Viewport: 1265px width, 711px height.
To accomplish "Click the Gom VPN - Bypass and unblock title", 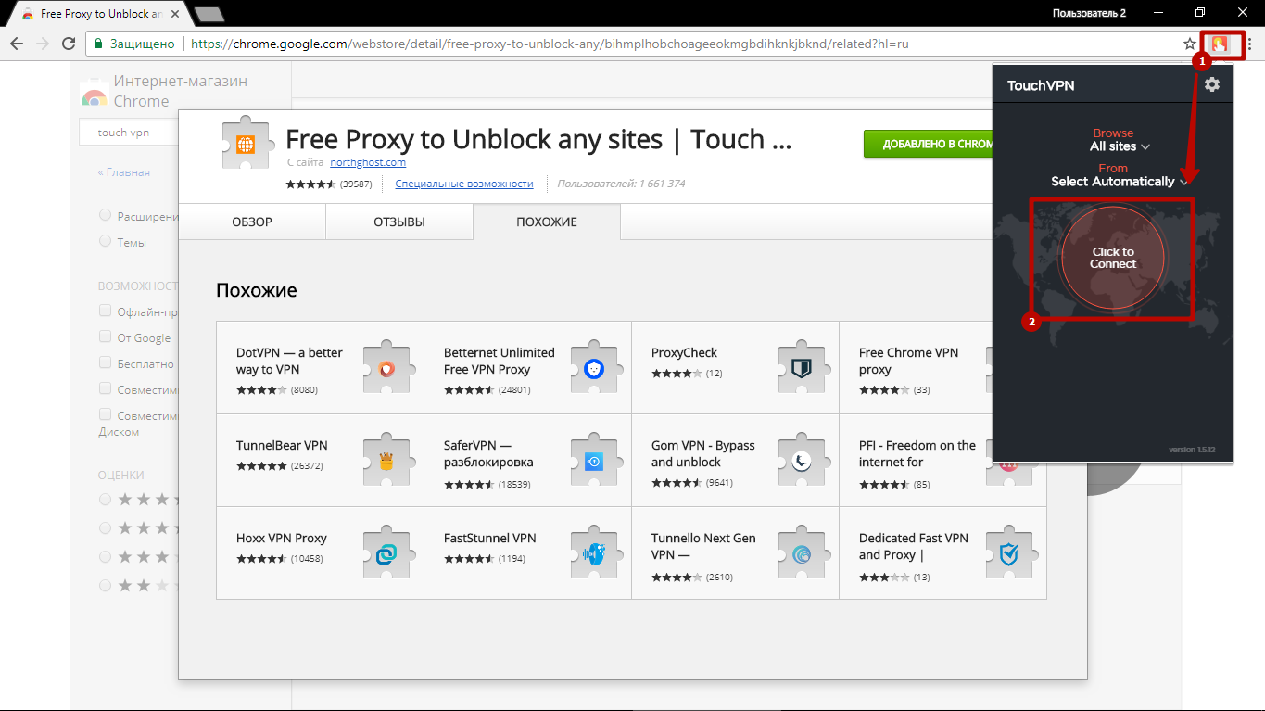I will click(x=703, y=453).
